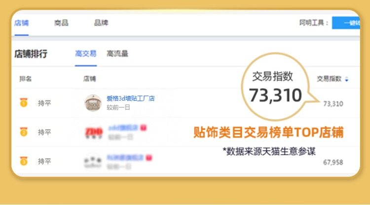The width and height of the screenshot is (370, 205).
Task: Select the 高交易 ranking tab
Action: [x=86, y=54]
